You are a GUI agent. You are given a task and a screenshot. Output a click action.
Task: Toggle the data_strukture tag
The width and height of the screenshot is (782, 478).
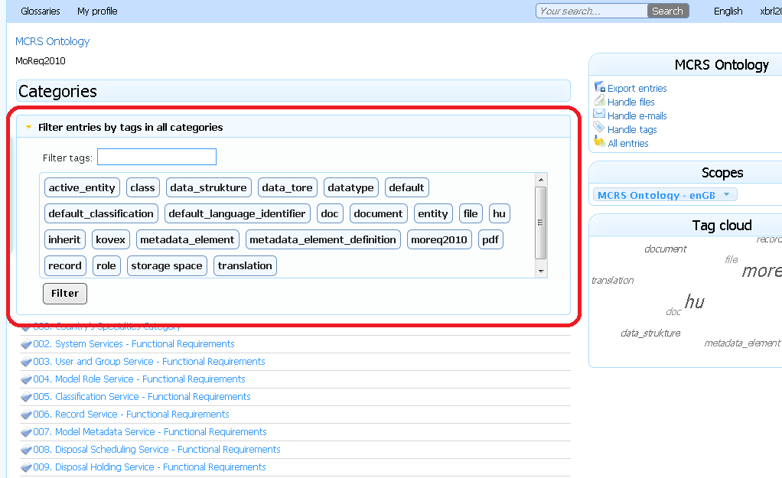click(x=208, y=187)
